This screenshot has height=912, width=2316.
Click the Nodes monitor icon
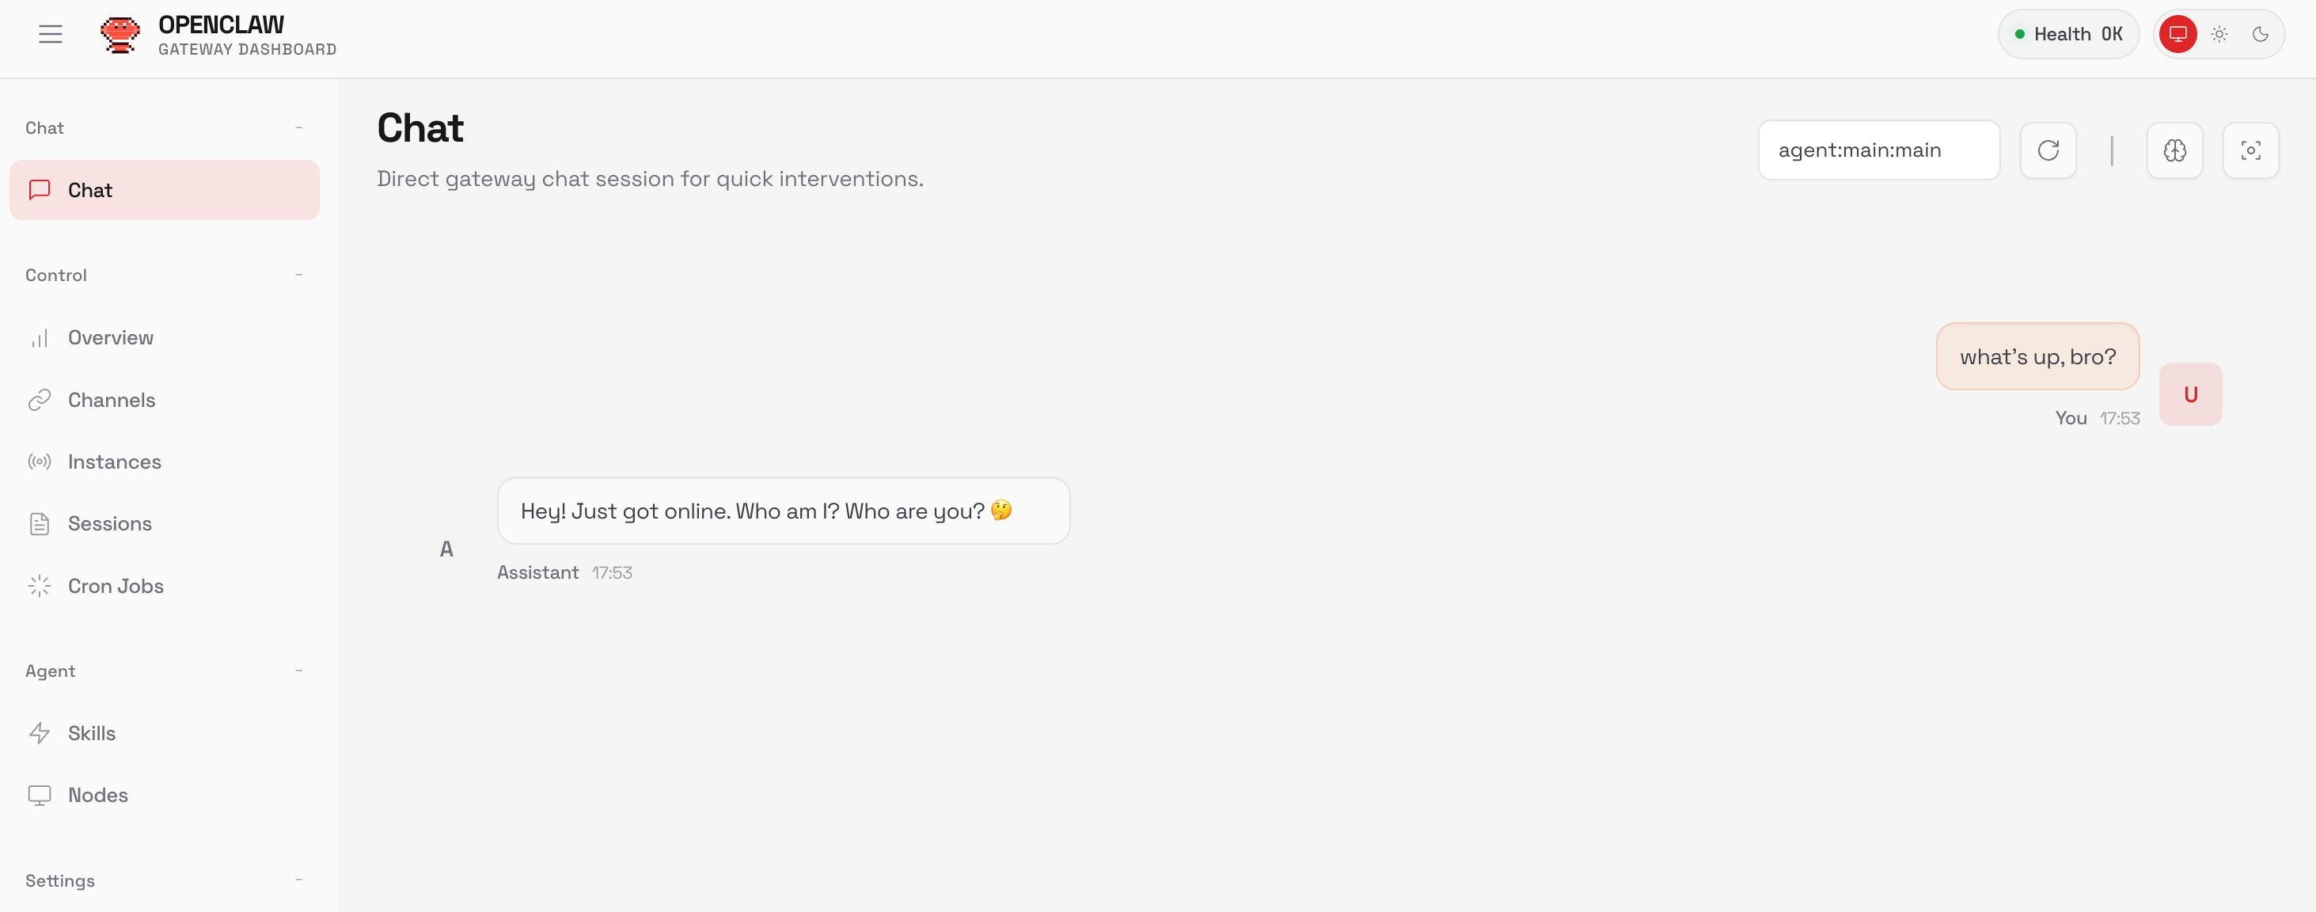[x=40, y=796]
